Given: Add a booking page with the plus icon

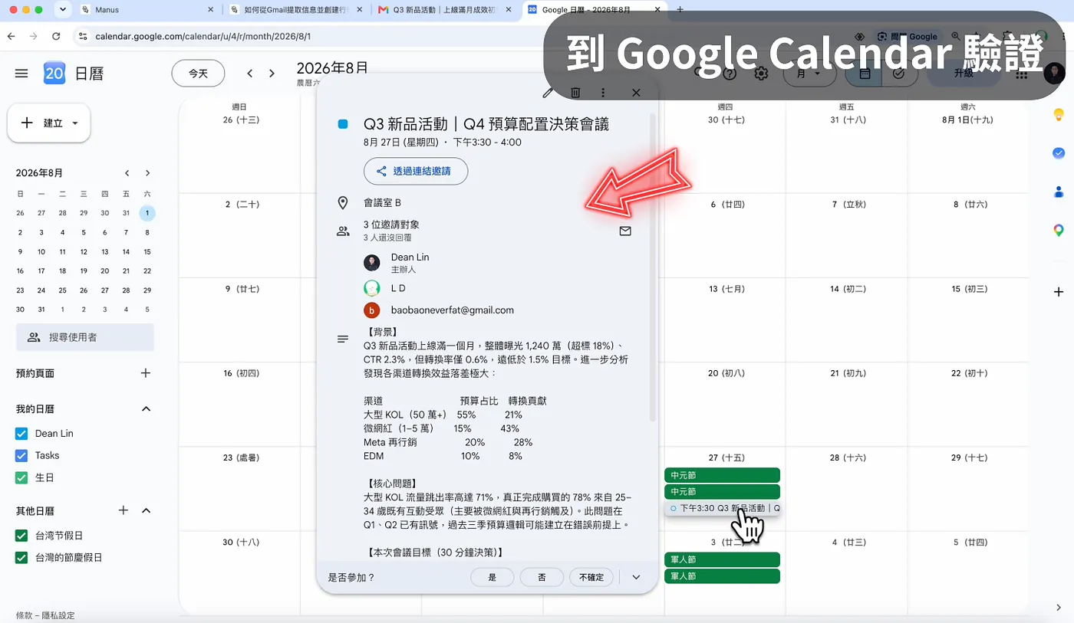Looking at the screenshot, I should click(x=146, y=373).
